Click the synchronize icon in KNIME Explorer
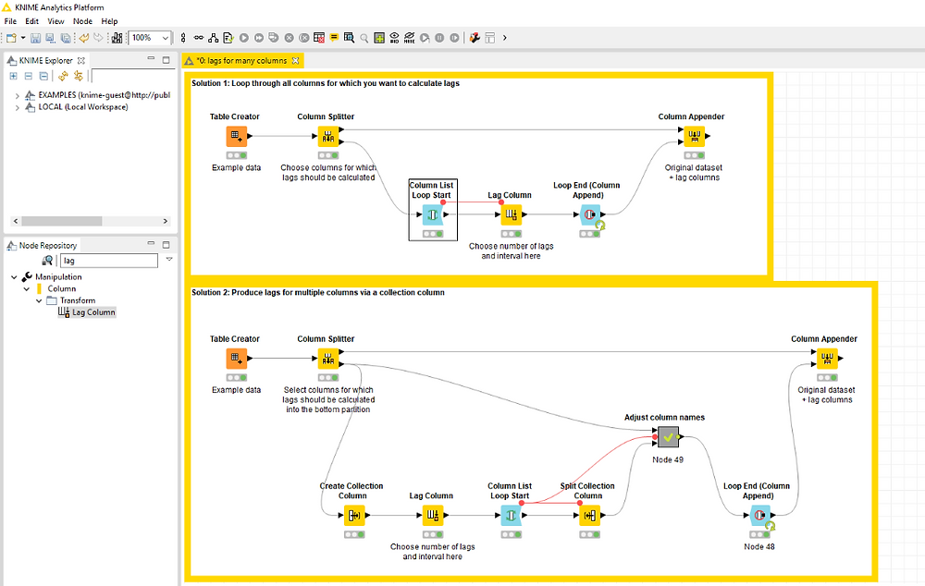The width and height of the screenshot is (925, 586). pyautogui.click(x=78, y=76)
